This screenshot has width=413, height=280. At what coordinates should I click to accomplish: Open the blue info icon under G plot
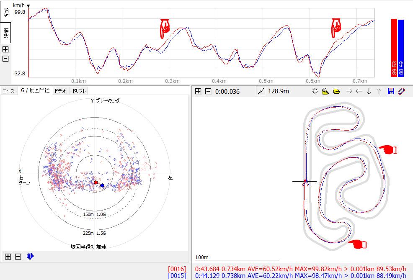coord(30,256)
